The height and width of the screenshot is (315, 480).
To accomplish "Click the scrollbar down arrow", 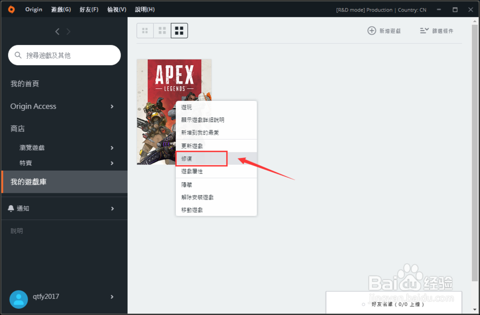I will [475, 310].
